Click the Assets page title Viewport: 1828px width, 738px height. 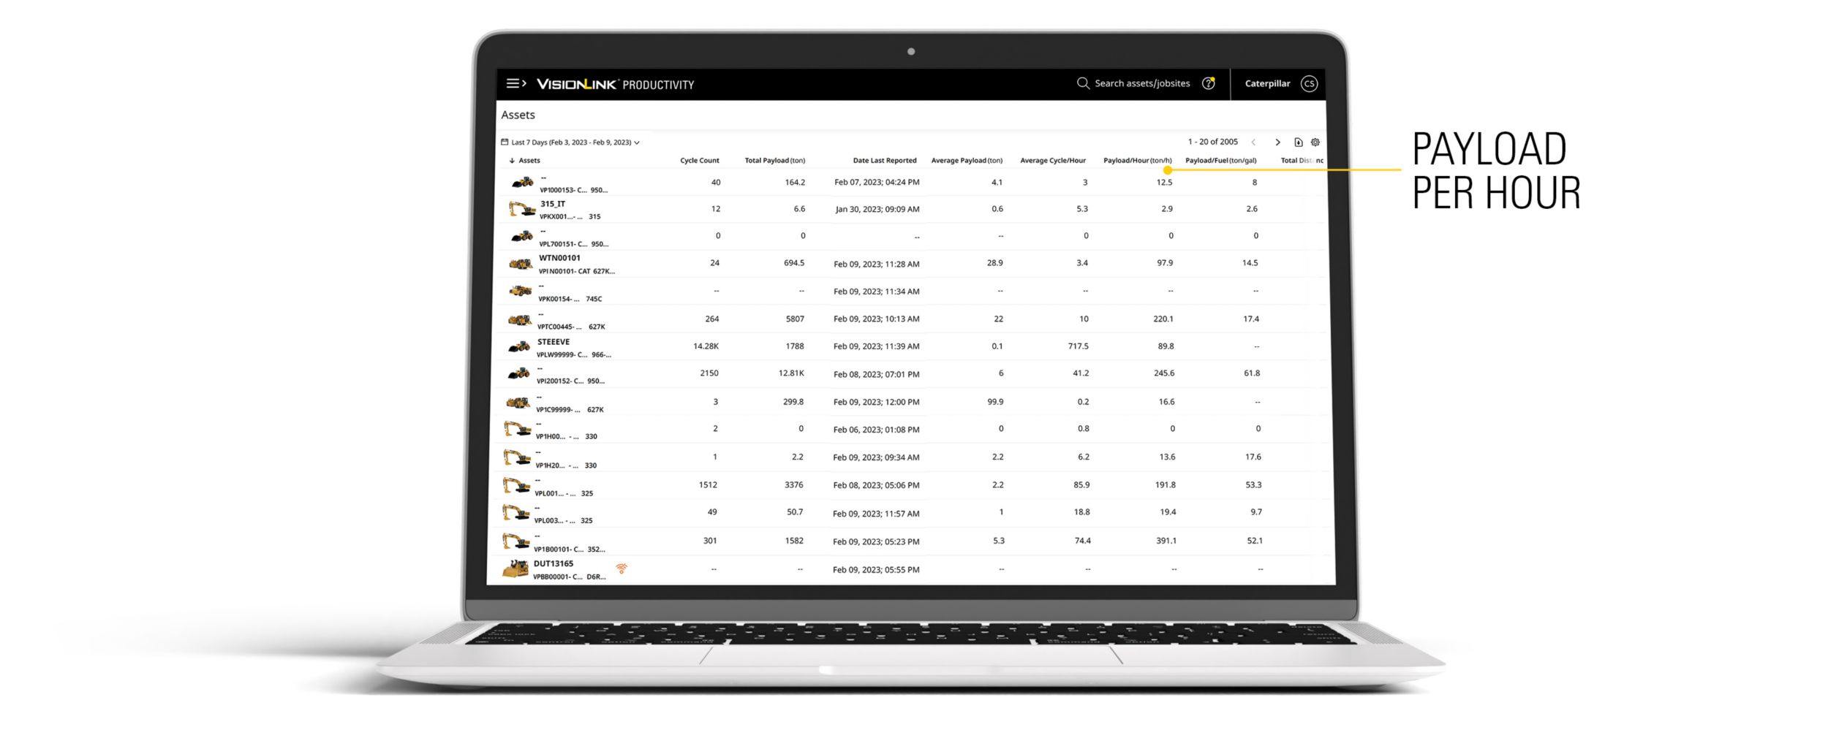pos(518,115)
